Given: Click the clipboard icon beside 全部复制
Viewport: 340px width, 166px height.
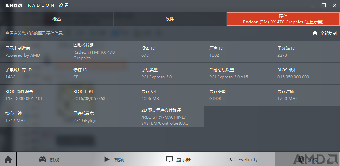Looking at the screenshot, I should click(314, 33).
